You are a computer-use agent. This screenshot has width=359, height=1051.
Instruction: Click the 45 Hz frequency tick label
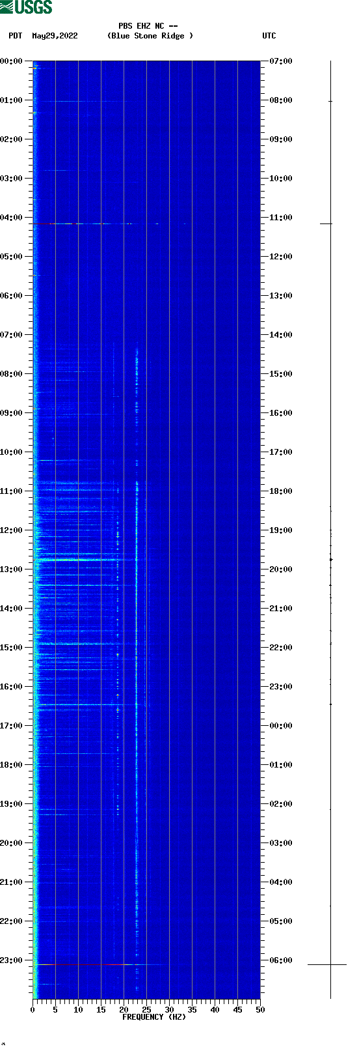coord(237,1010)
